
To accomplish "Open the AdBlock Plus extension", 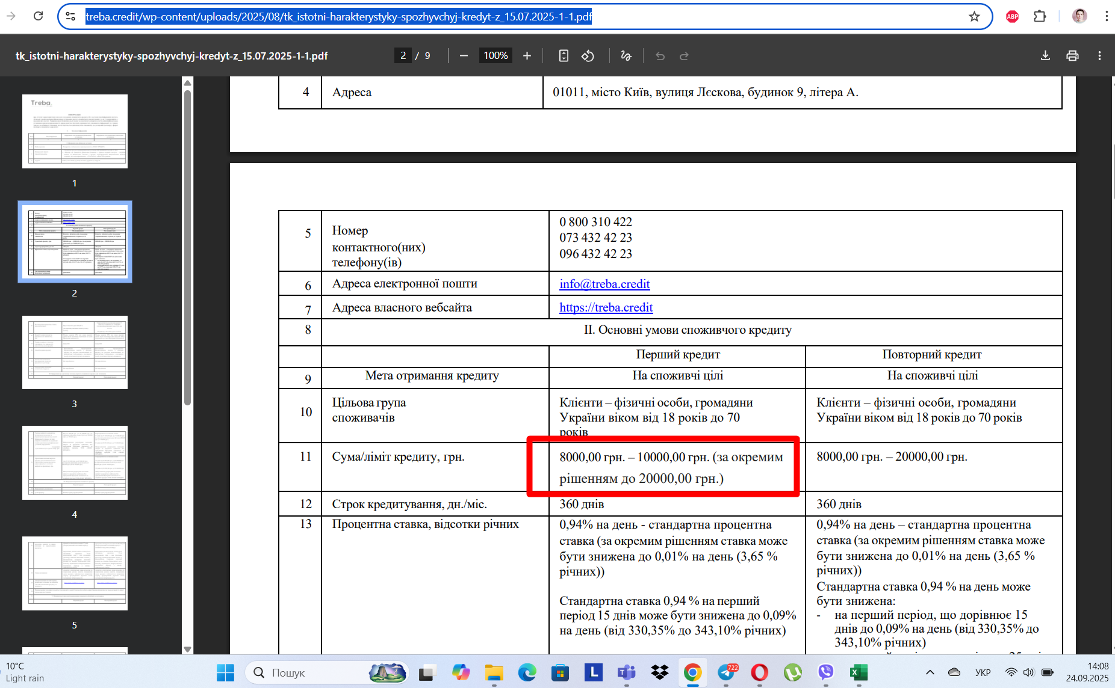I will pyautogui.click(x=1012, y=17).
